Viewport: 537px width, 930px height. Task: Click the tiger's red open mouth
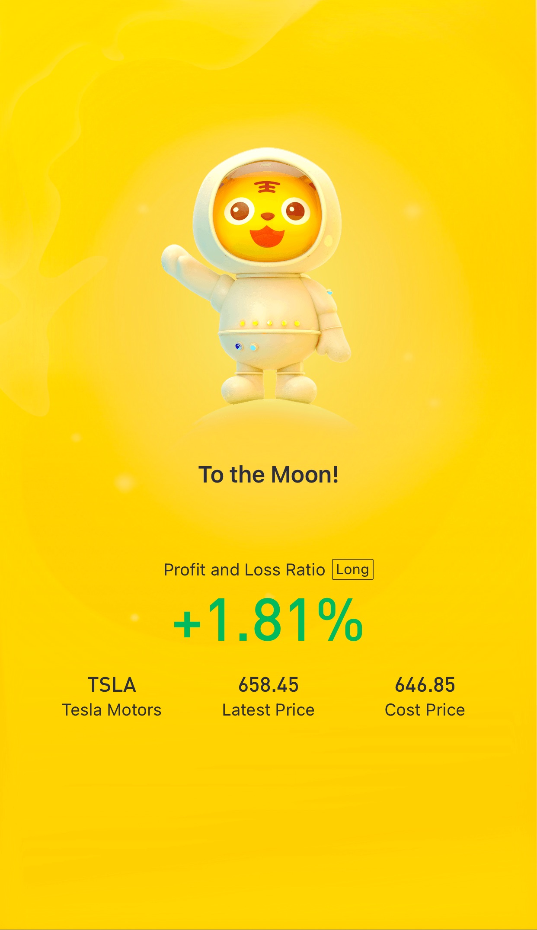pos(267,236)
